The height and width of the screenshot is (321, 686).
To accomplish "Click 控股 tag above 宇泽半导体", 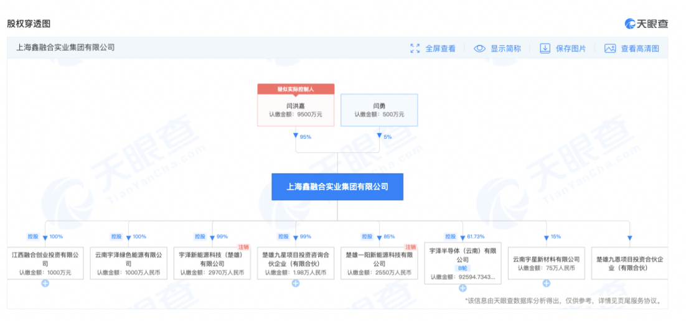I will point(451,236).
